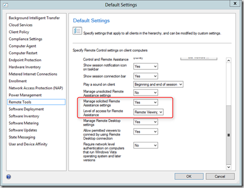The width and height of the screenshot is (244, 188).
Task: Click the Cancel button
Action: 220,176
